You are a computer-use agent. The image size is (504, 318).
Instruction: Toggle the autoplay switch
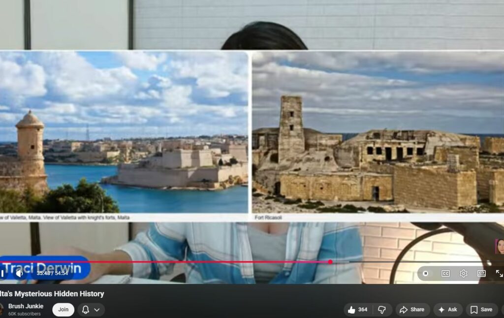click(x=426, y=273)
